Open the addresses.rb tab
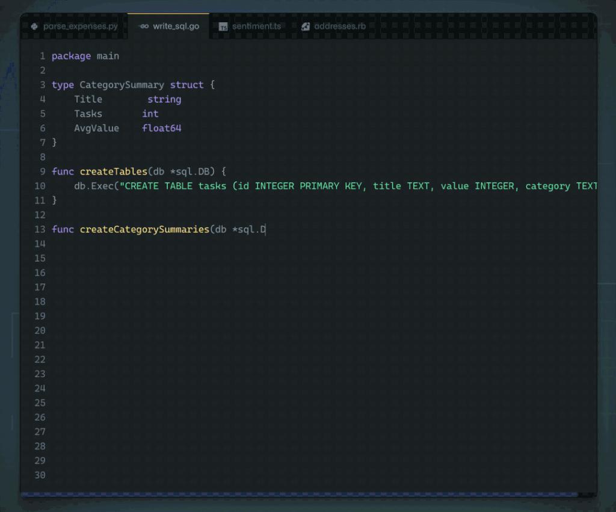Screen dimensions: 616x512 point(333,26)
